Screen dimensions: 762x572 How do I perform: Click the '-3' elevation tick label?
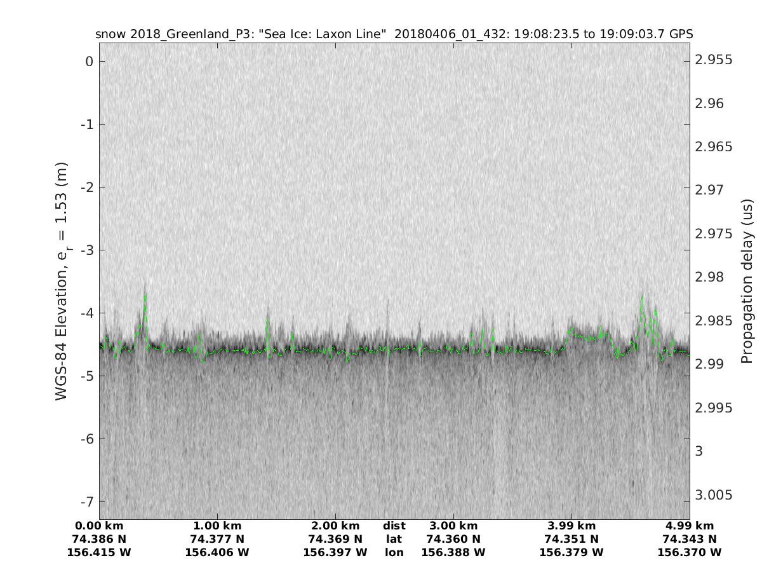pos(87,250)
